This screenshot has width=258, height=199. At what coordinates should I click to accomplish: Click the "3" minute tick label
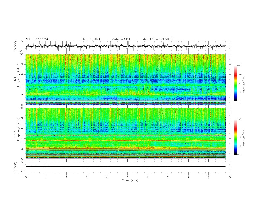click(x=87, y=177)
